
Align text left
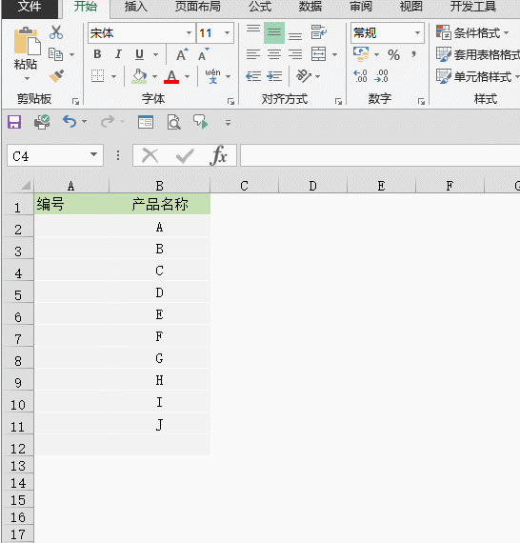coord(253,54)
